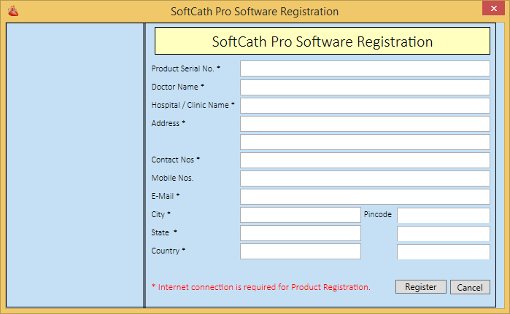Image resolution: width=510 pixels, height=314 pixels.
Task: Select the Pincode input box
Action: point(443,216)
